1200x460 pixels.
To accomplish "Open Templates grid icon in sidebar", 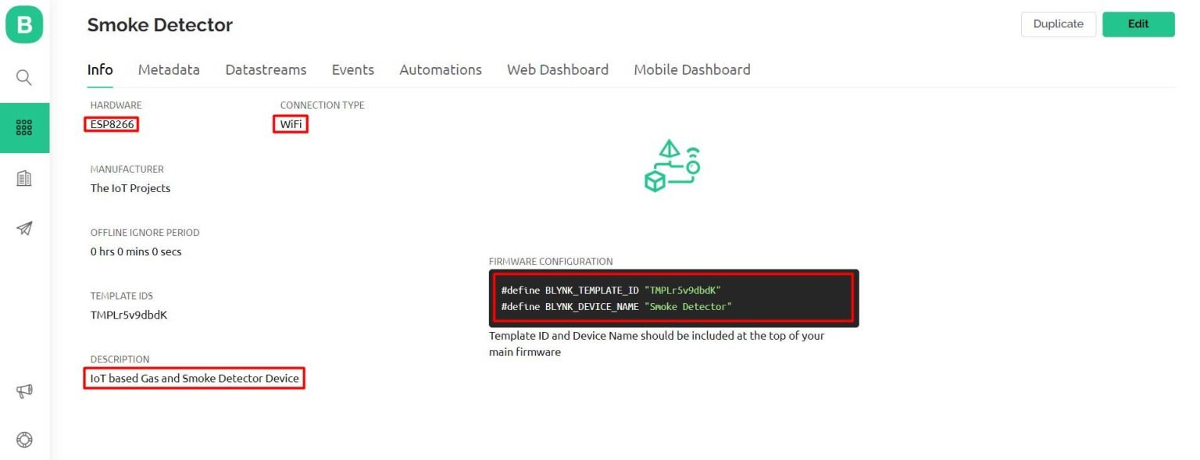I will click(x=24, y=128).
